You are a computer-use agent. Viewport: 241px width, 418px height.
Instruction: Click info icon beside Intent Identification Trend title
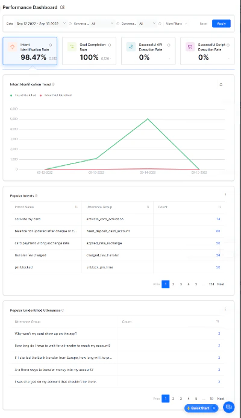[x=53, y=84]
